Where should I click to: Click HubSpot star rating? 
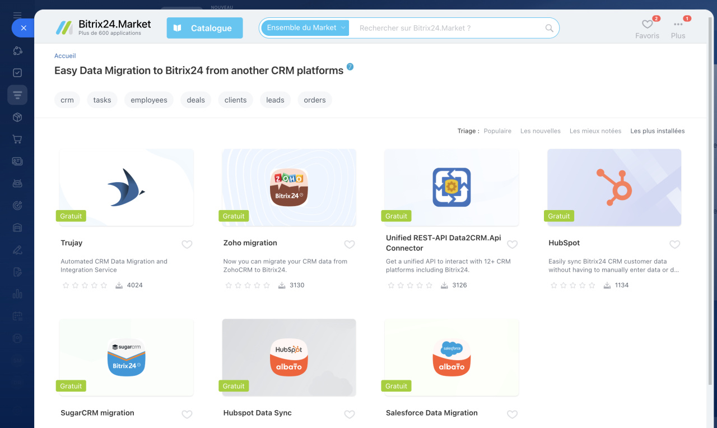[572, 285]
